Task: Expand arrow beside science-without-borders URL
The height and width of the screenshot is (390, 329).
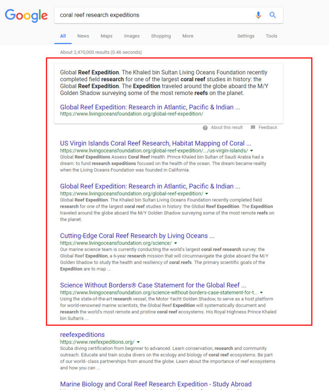Action: point(261,293)
